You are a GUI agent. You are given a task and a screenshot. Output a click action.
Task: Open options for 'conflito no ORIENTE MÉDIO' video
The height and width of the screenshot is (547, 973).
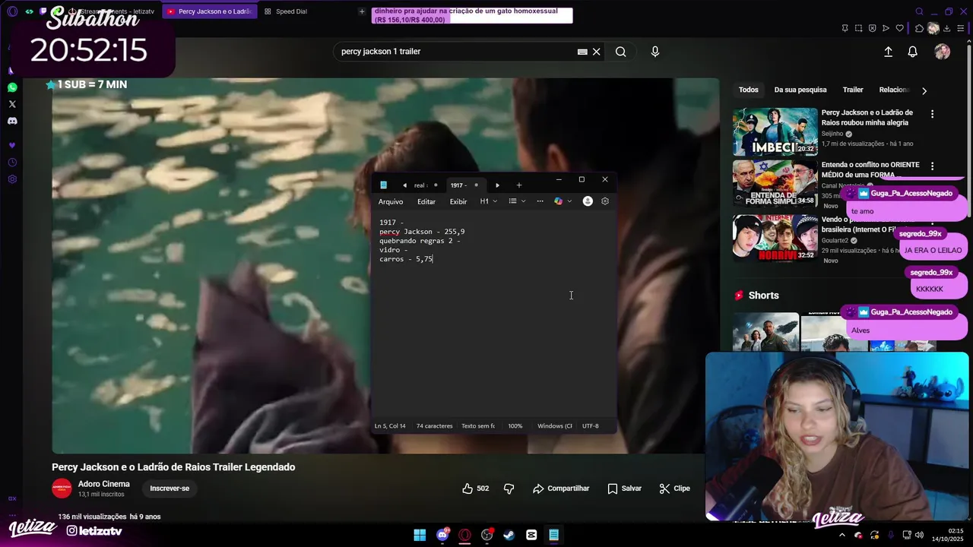click(932, 166)
